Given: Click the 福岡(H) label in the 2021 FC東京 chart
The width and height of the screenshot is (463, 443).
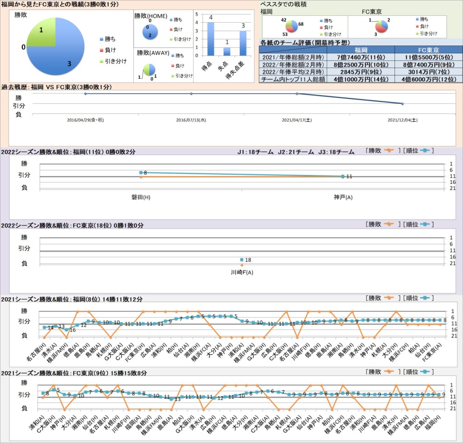Looking at the screenshot, I should [432, 424].
